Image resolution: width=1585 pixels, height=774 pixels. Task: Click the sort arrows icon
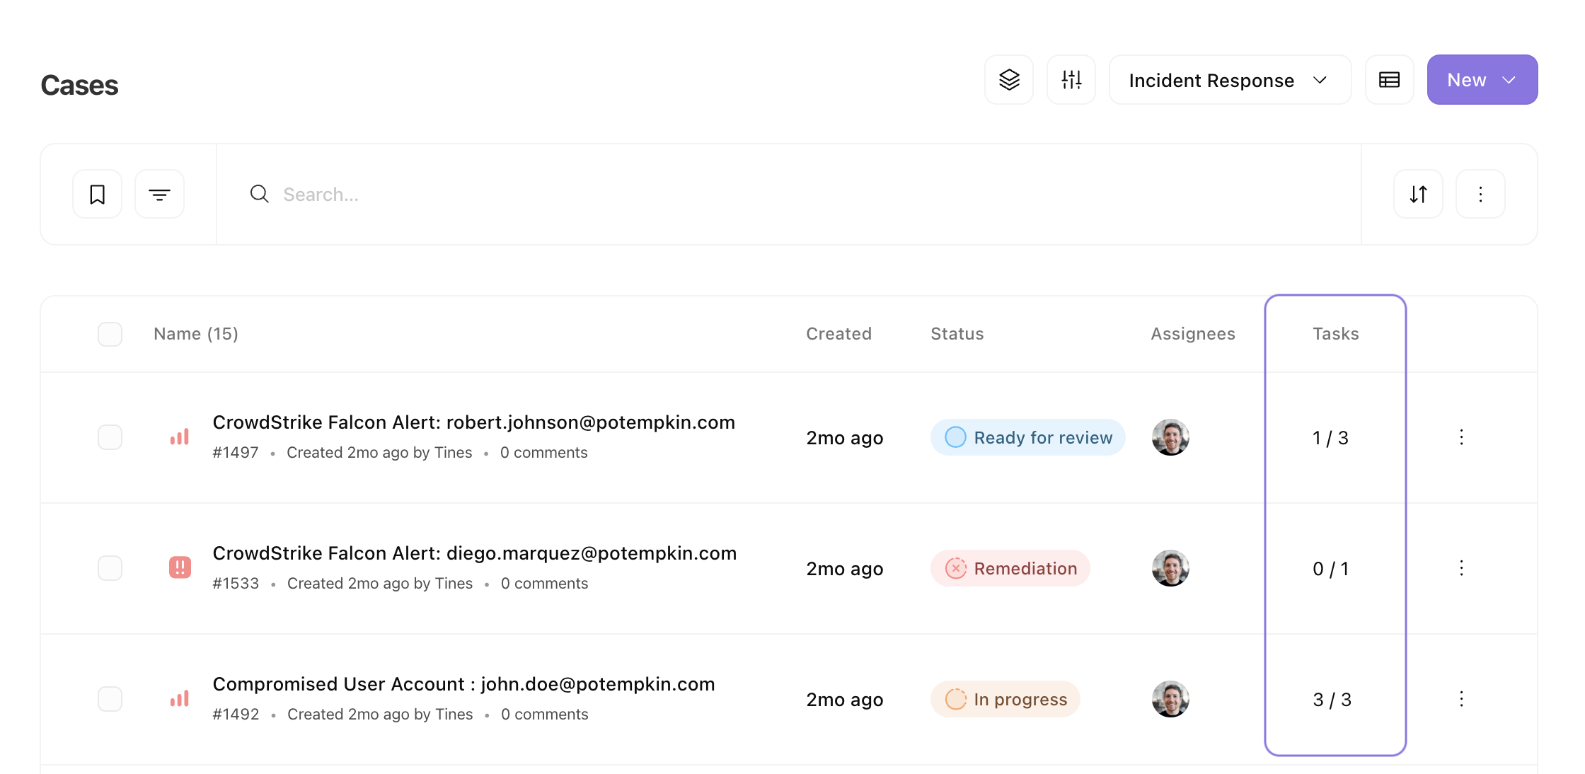pyautogui.click(x=1418, y=194)
